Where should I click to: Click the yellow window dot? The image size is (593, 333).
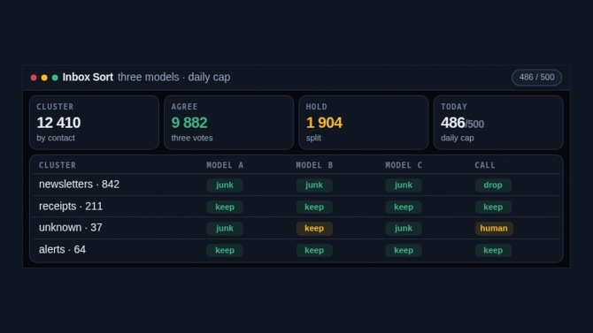[x=44, y=78]
